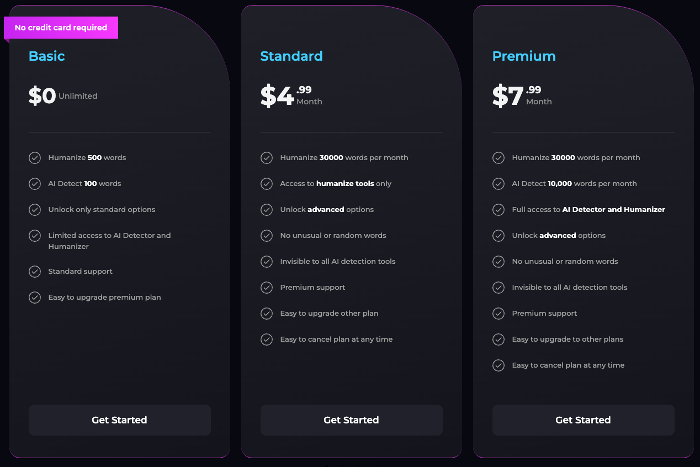Image resolution: width=700 pixels, height=467 pixels.
Task: Click checkmark icon beside 'Humanize 500 words'
Action: (x=35, y=158)
